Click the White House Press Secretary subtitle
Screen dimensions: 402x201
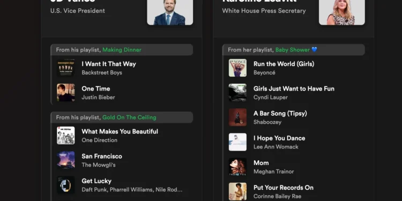(264, 11)
